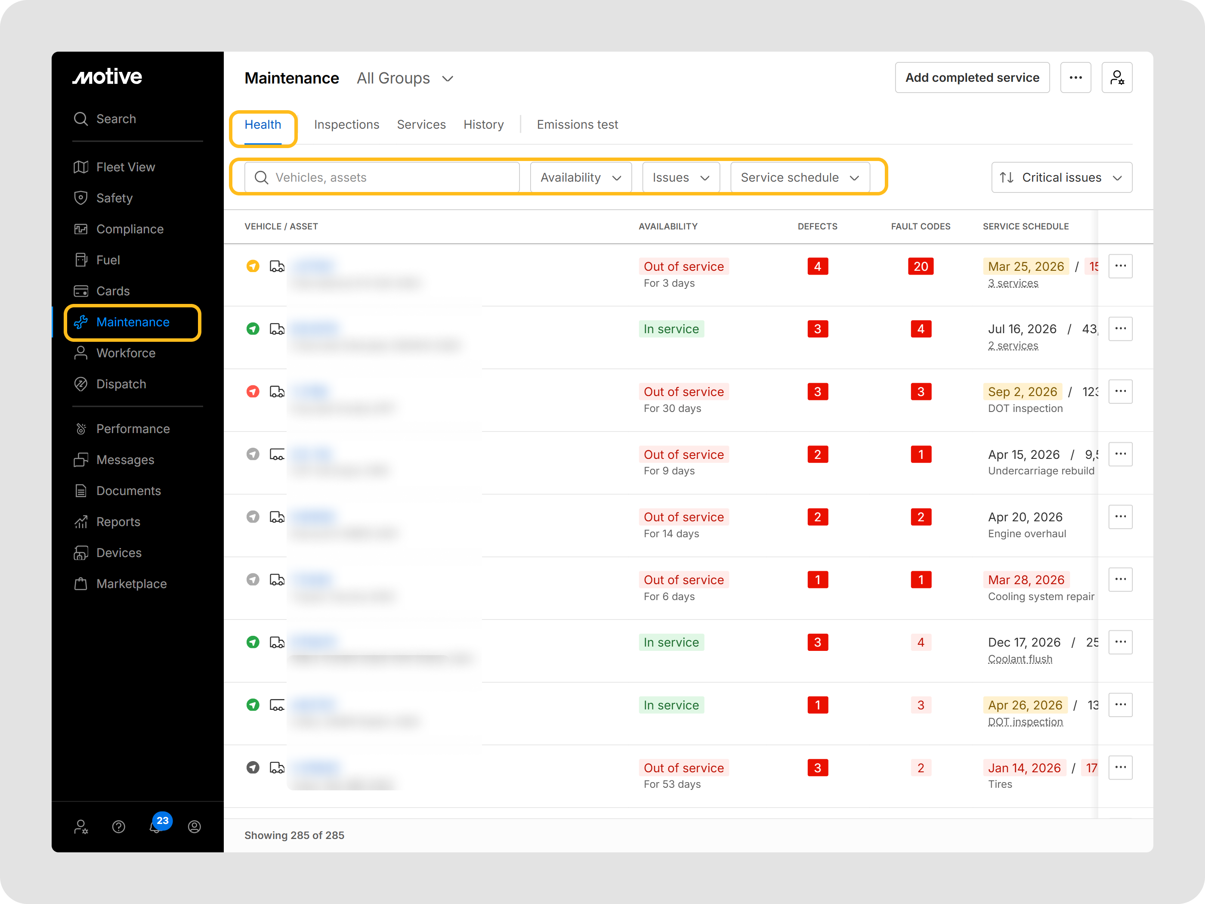Click the DOT inspection link under Apr 26, 2026
Viewport: 1205px width, 904px height.
(x=1025, y=722)
